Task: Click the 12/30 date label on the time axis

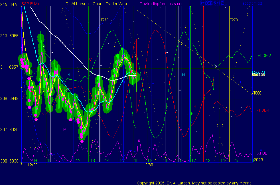Action: point(148,165)
